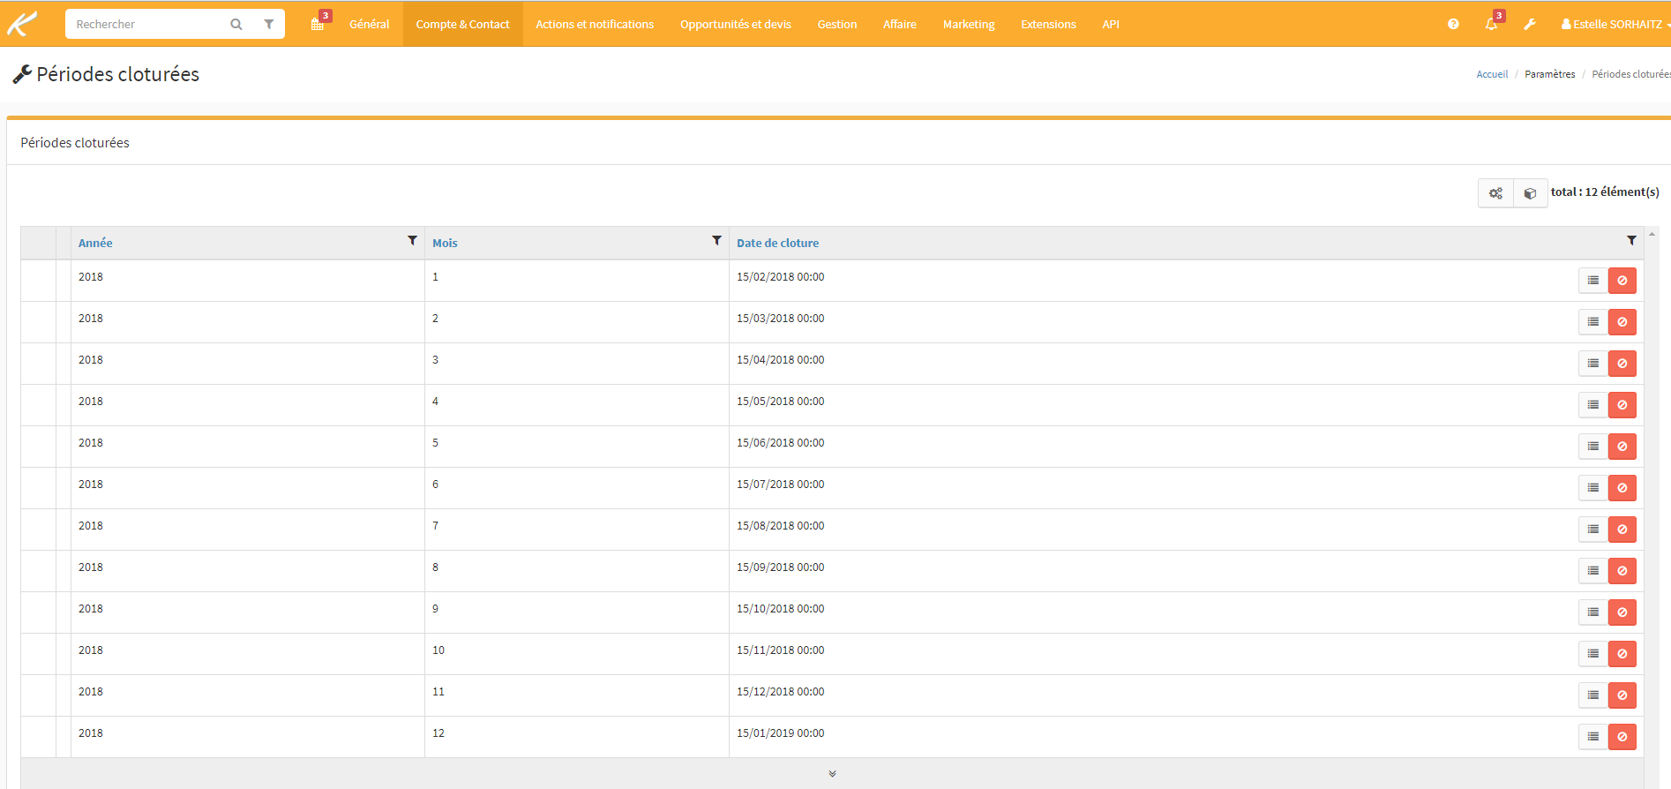Open the API menu
Image resolution: width=1671 pixels, height=789 pixels.
click(x=1111, y=24)
